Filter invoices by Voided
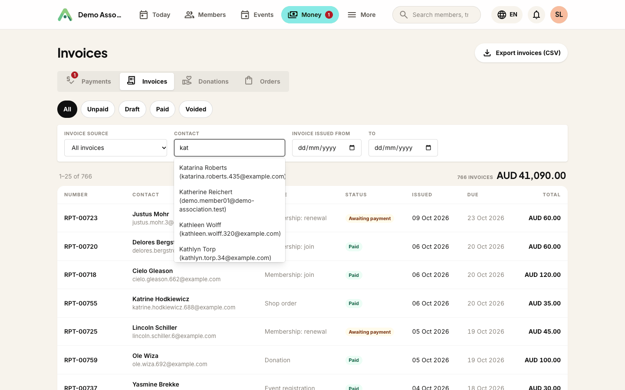The height and width of the screenshot is (390, 625). click(196, 109)
